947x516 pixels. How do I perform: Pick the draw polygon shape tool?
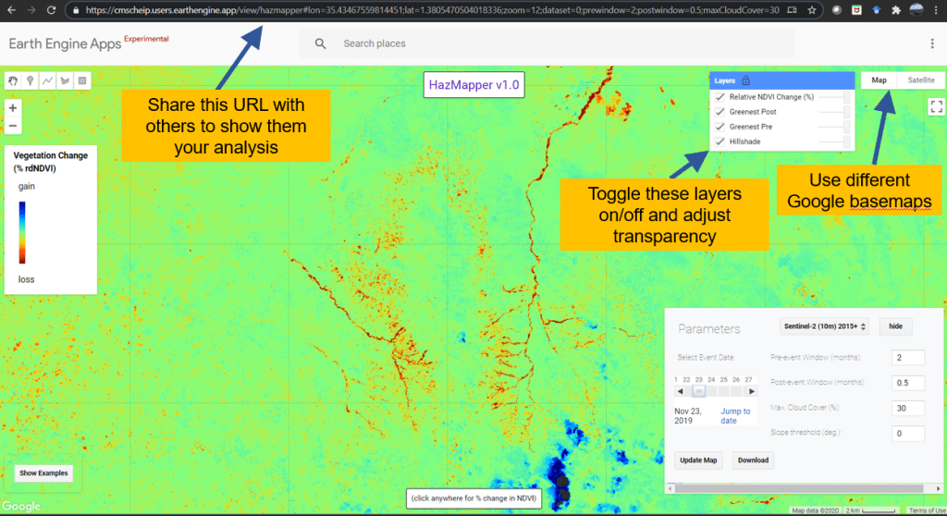65,80
